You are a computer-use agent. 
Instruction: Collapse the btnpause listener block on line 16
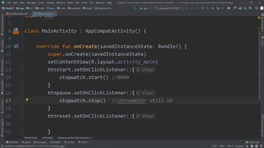[x=22, y=93]
